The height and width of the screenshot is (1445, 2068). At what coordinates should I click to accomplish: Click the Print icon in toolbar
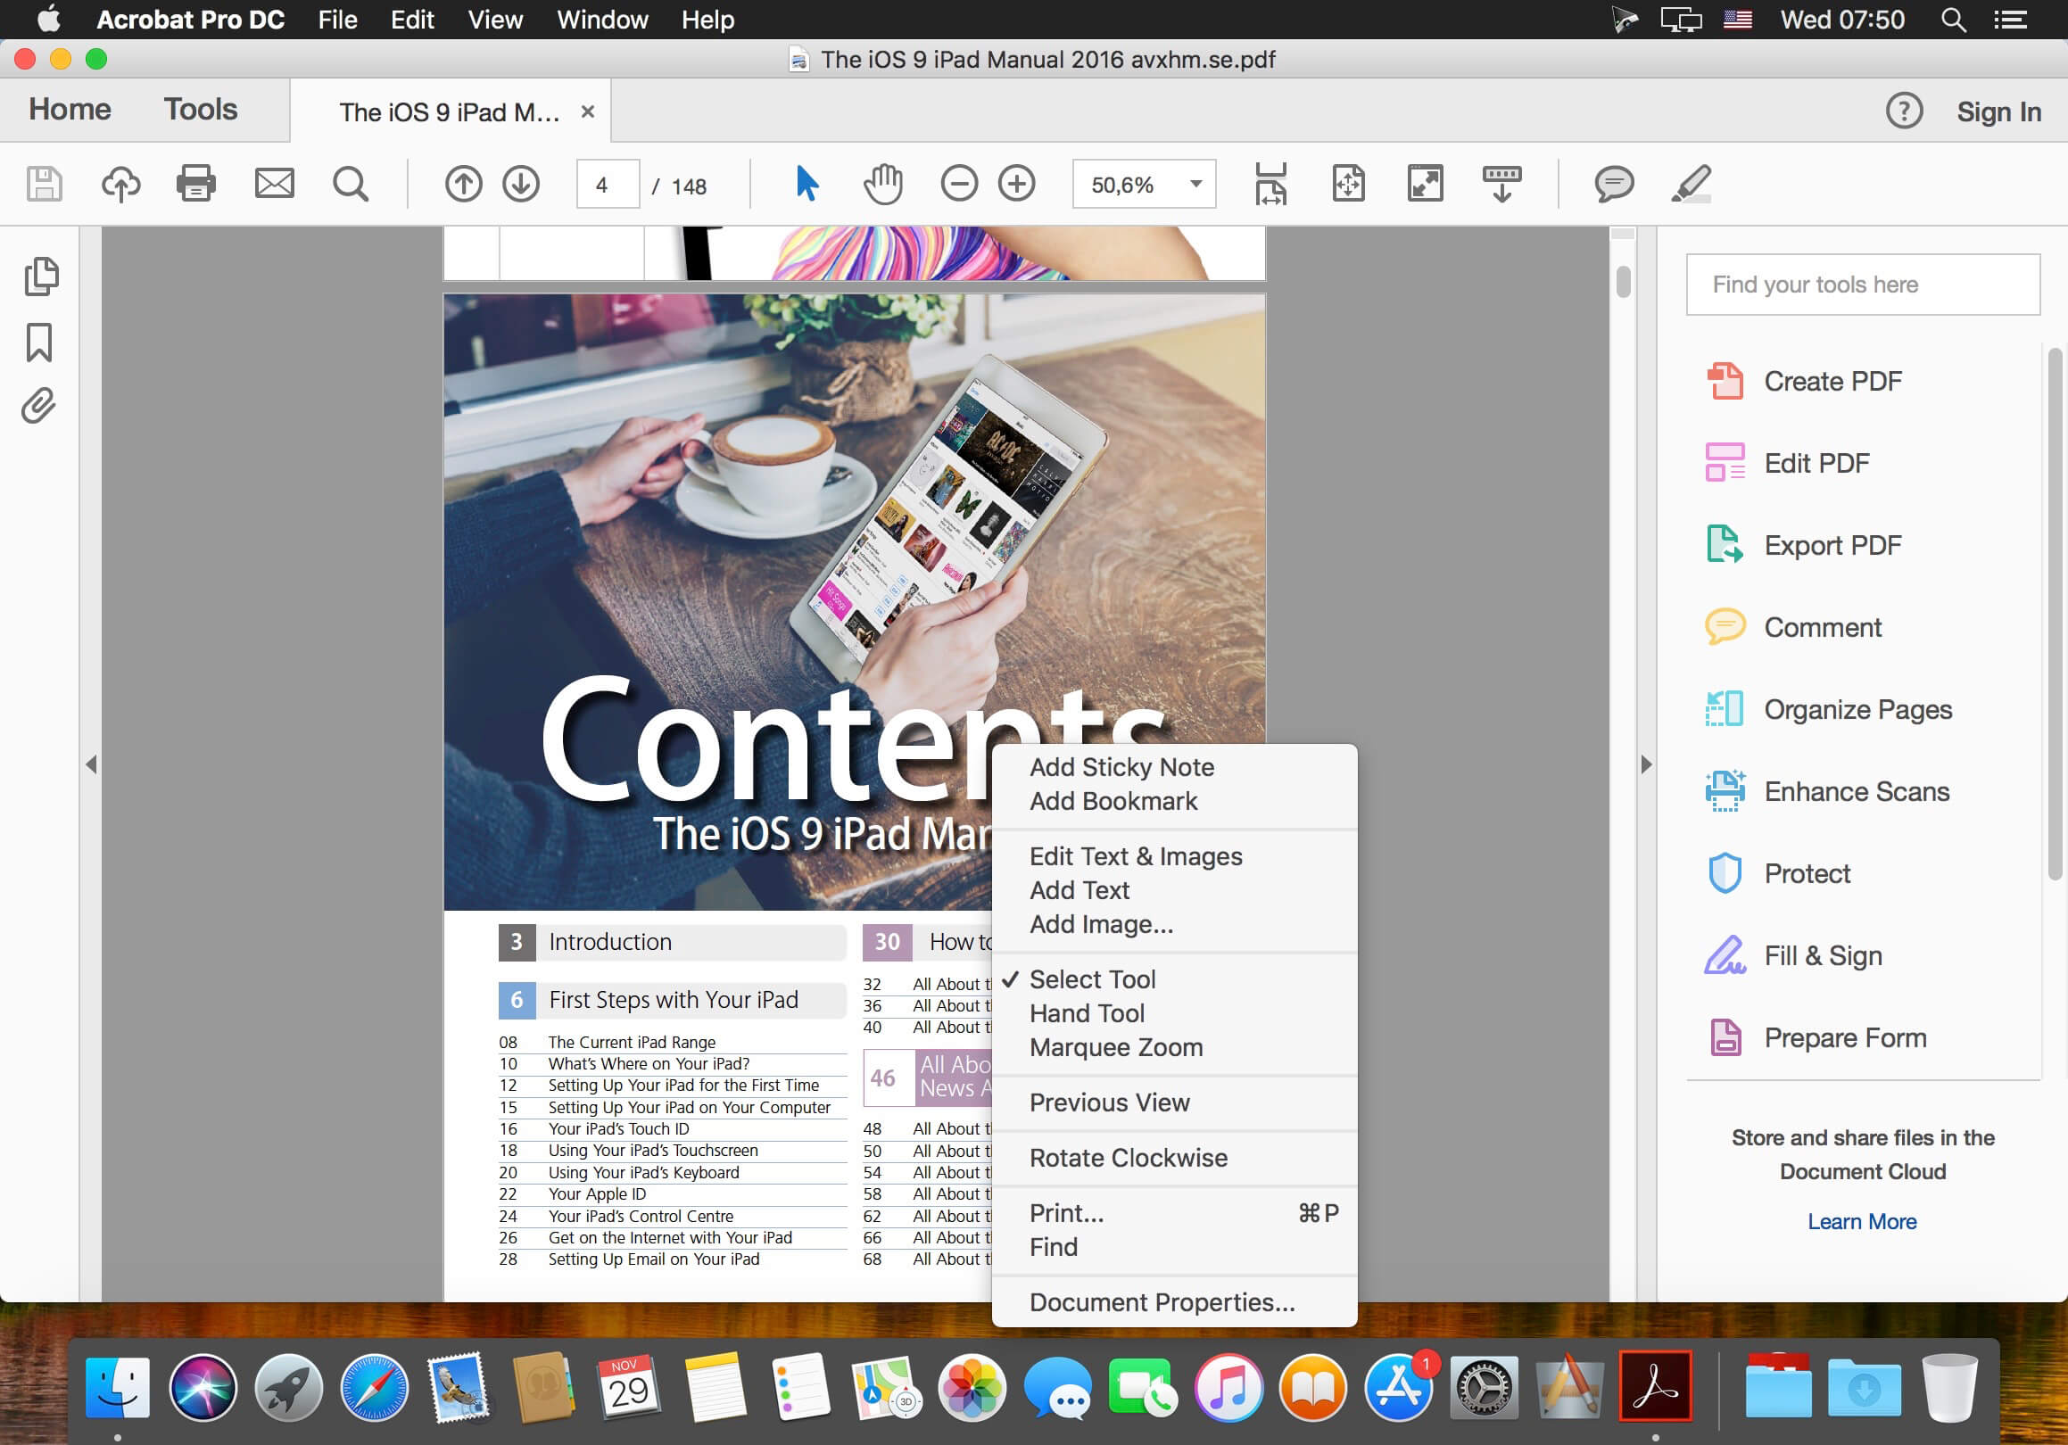tap(196, 184)
